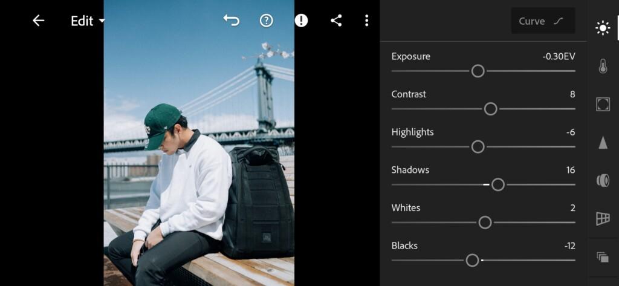
Task: Click the Shadows slider handle
Action: (498, 184)
